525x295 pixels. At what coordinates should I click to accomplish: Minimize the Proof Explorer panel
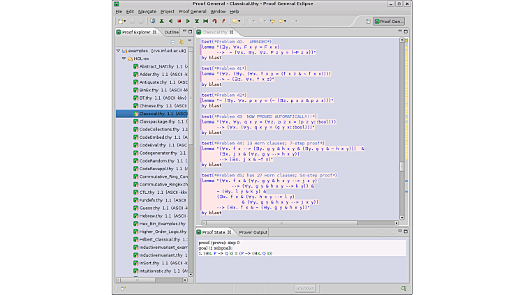[184, 32]
